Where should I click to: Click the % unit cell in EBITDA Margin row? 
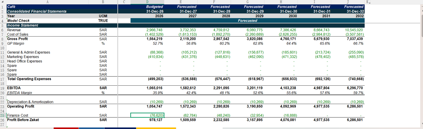coord(103,93)
